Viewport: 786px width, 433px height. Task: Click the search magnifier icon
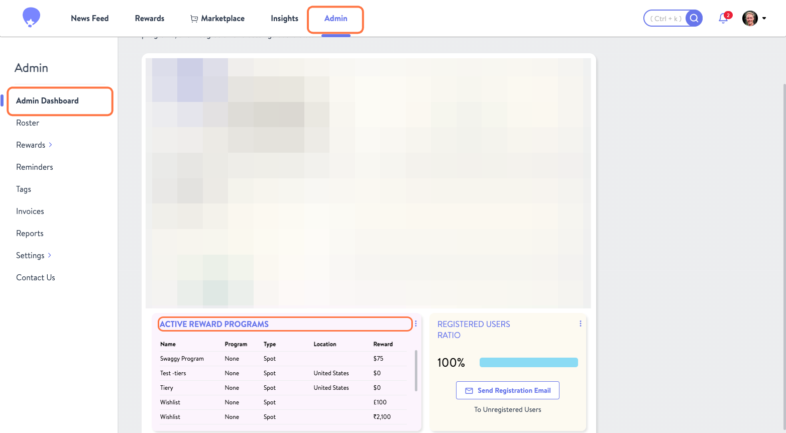pos(694,18)
